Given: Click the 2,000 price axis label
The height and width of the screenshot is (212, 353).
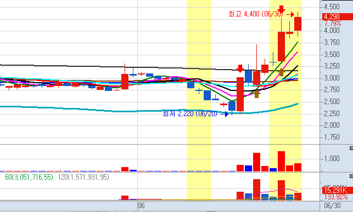Looking at the screenshot, I should pyautogui.click(x=332, y=125).
